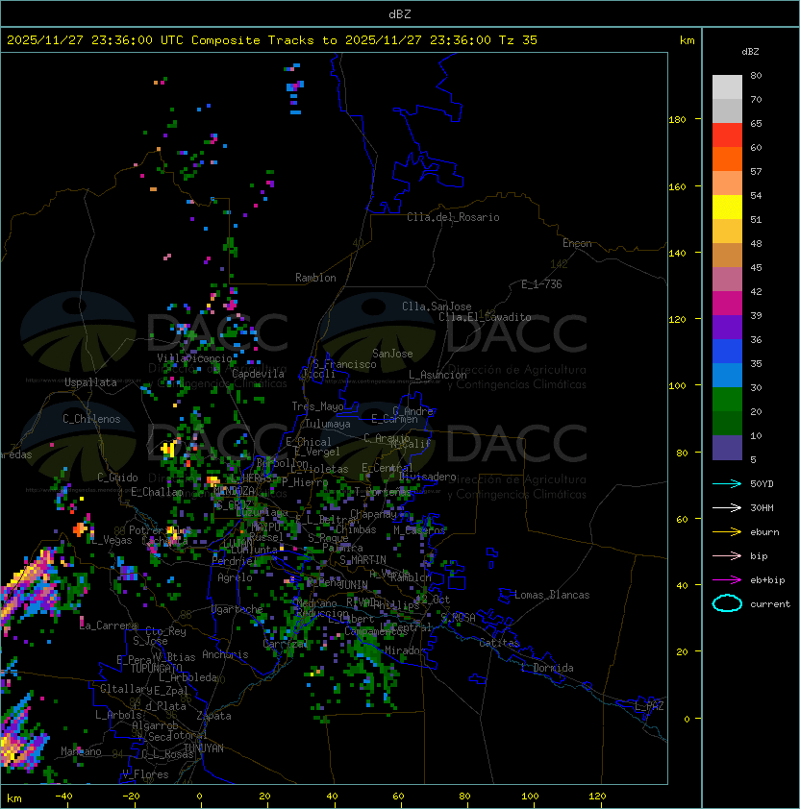Click the '30HM' legend label
This screenshot has height=809, width=800.
tap(762, 507)
